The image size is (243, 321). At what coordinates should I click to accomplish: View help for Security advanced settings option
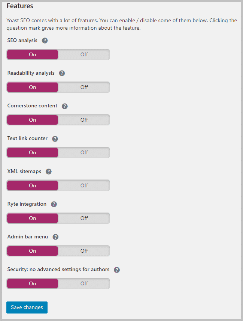click(116, 270)
